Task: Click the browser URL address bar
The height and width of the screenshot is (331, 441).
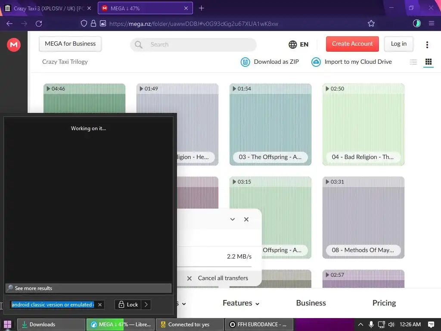Action: pos(193,24)
